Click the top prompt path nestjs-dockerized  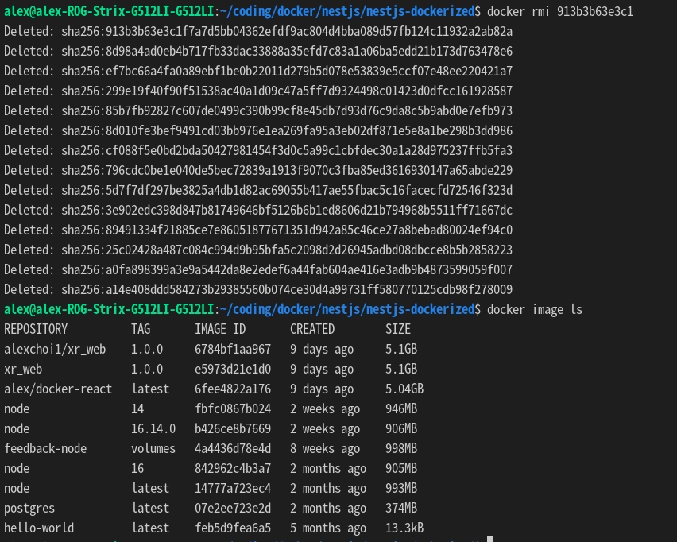pyautogui.click(x=420, y=11)
